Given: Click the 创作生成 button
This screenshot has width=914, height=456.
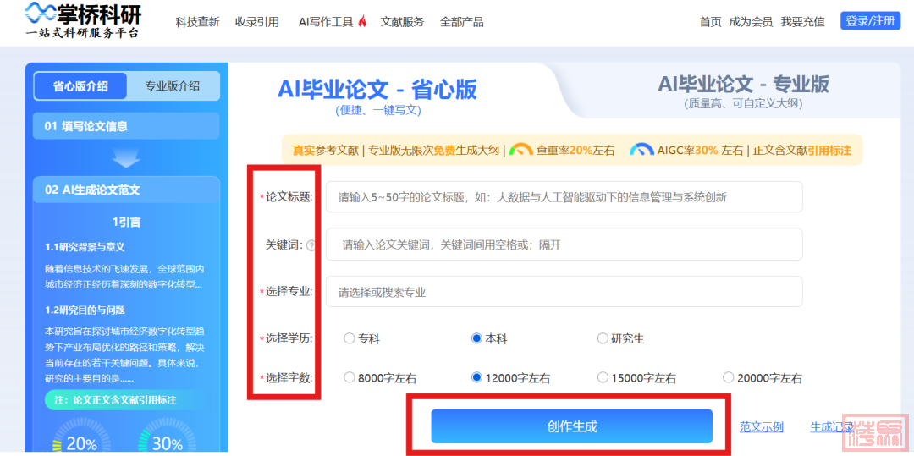Looking at the screenshot, I should 571,426.
